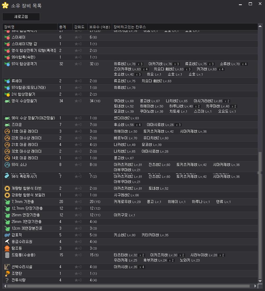Viewport: 265px width, 291px height.
Task: Click the 드럼통(수송용) drum icon
Action: coord(7,255)
